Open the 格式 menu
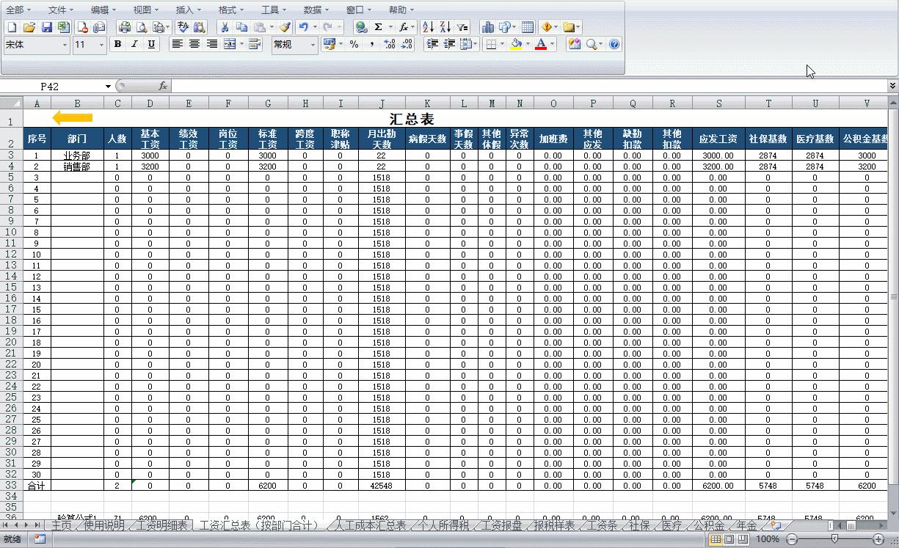Image resolution: width=899 pixels, height=548 pixels. [231, 10]
